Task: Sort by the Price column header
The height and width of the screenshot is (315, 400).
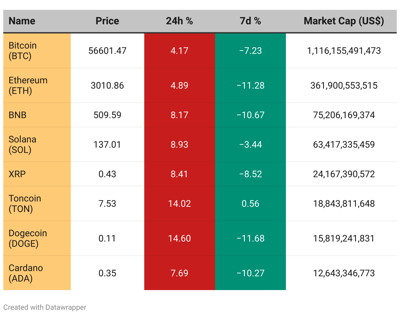Action: pos(107,21)
